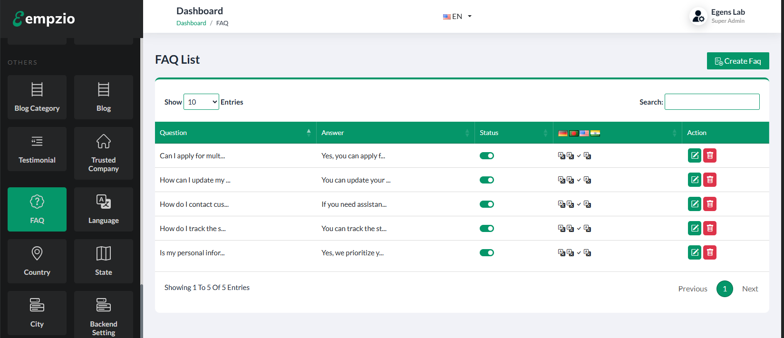Open Language settings in sidebar
This screenshot has width=784, height=338.
coord(104,209)
